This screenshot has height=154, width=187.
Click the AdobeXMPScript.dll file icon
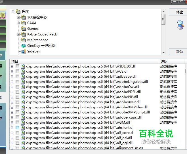coord(23,112)
